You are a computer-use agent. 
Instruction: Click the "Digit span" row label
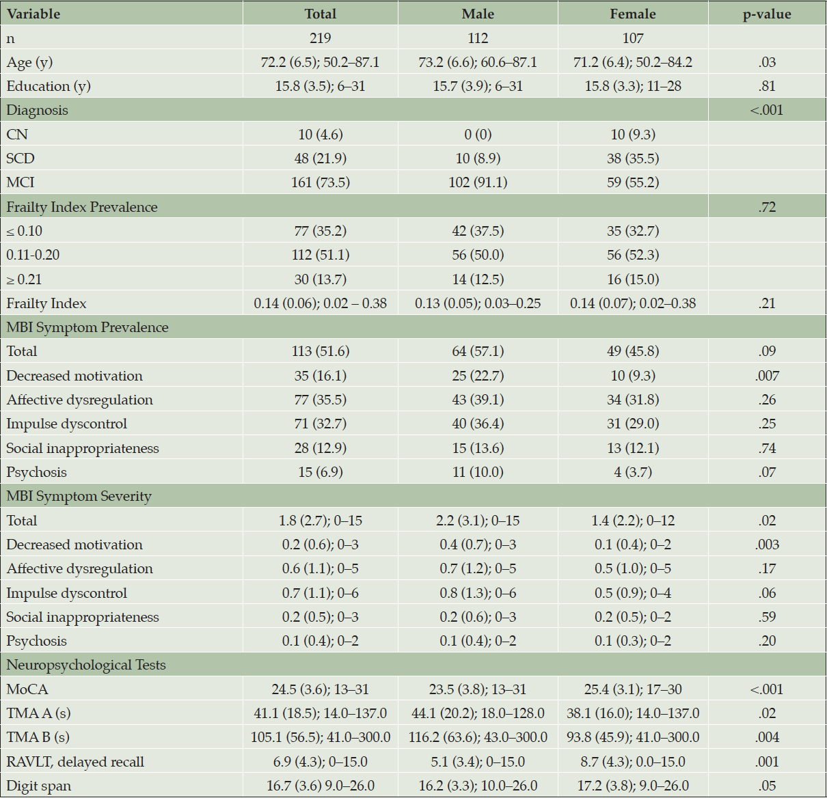point(38,786)
